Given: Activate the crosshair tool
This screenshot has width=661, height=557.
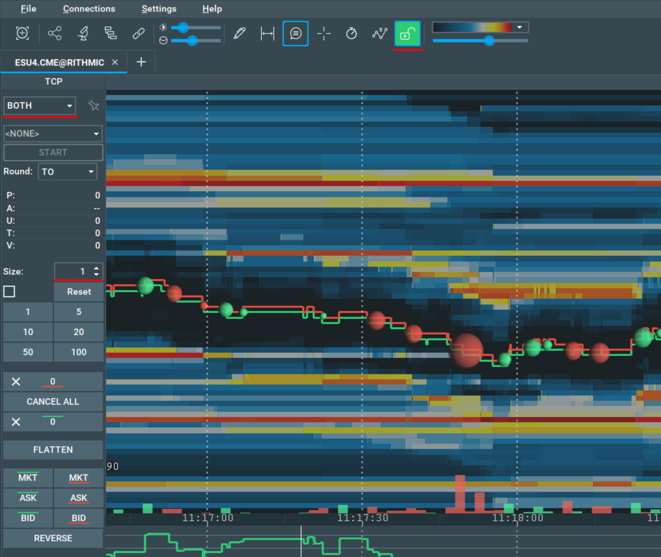Looking at the screenshot, I should click(x=324, y=33).
